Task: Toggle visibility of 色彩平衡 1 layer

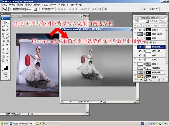Action: click(x=136, y=51)
